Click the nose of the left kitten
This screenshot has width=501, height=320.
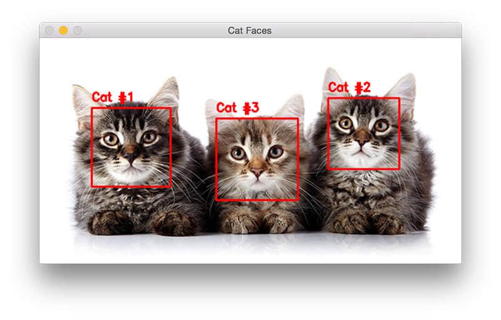point(132,155)
